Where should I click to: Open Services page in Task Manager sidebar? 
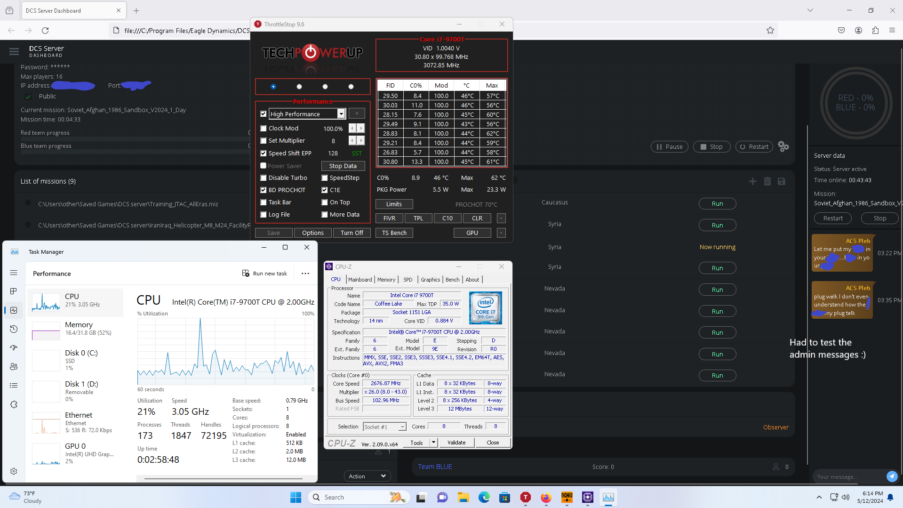(14, 404)
